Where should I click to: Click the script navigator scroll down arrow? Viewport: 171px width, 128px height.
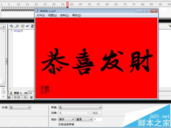pyautogui.click(x=3, y=97)
